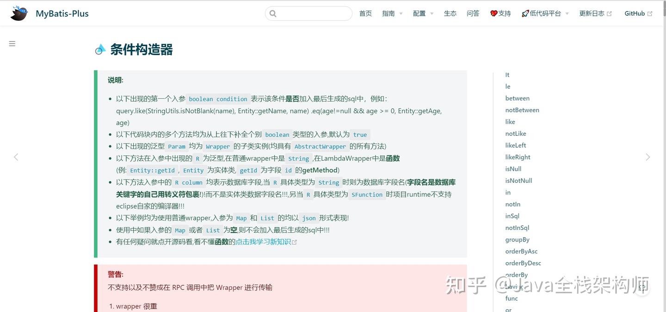Open the sidebar via the hamburger icon

coord(12,43)
